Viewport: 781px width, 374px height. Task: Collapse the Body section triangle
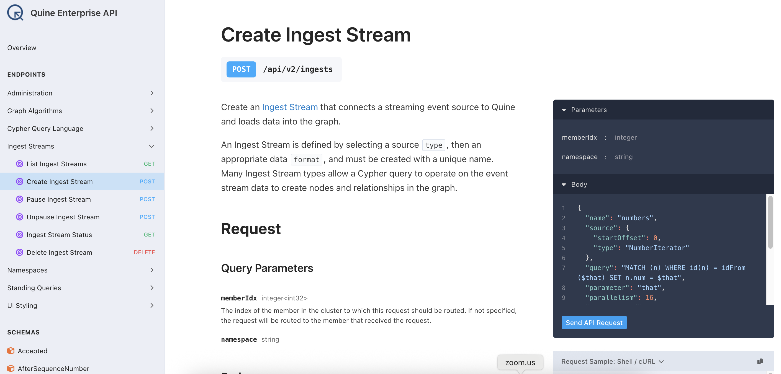pyautogui.click(x=564, y=185)
